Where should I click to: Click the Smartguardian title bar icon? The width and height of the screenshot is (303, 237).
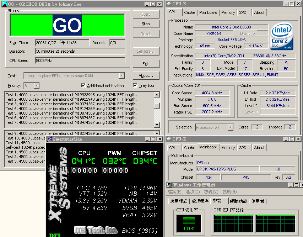pyautogui.click(x=50, y=139)
